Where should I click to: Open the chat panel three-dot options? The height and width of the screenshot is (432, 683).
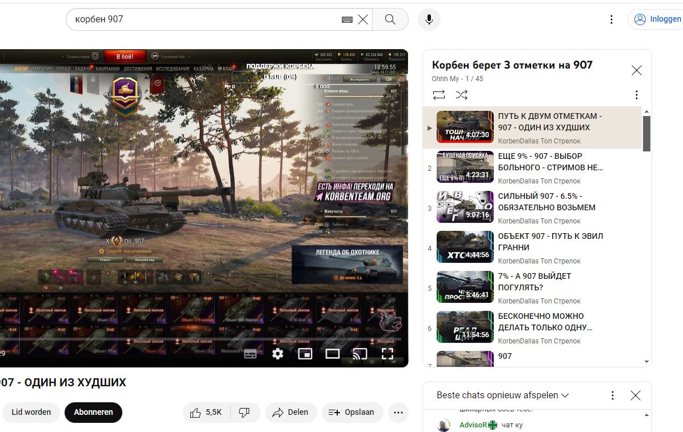click(x=613, y=395)
